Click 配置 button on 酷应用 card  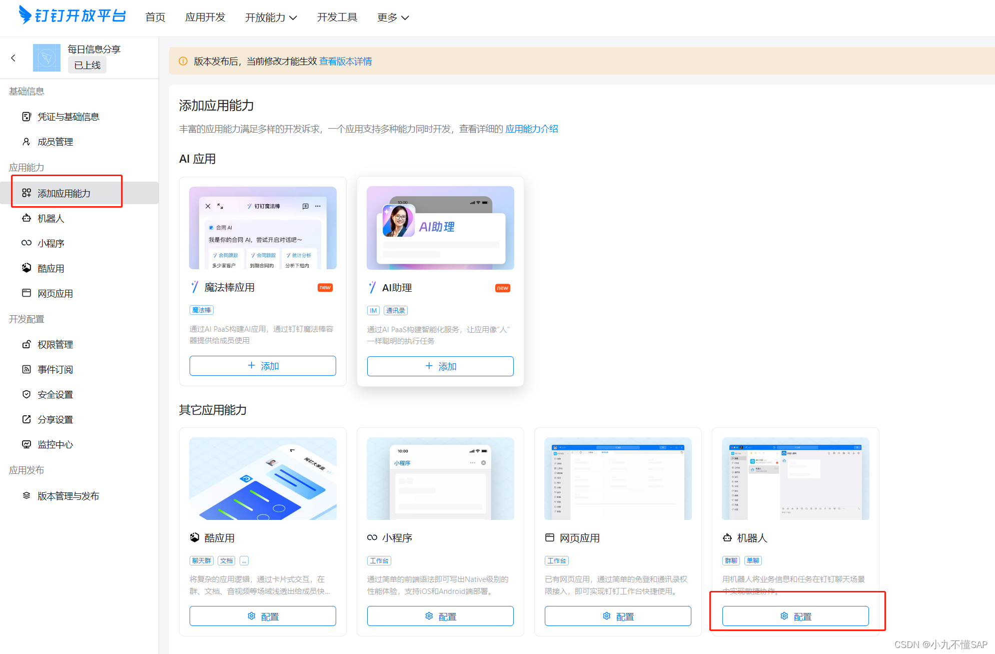tap(263, 616)
